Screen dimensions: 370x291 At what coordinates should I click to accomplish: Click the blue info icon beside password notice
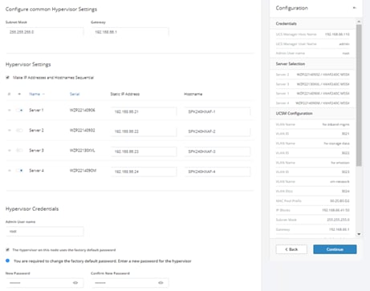(x=7, y=261)
